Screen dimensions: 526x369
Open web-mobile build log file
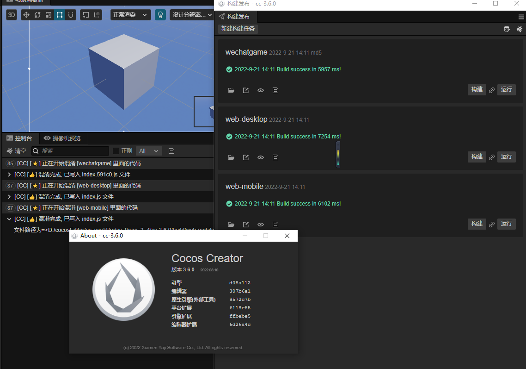275,225
